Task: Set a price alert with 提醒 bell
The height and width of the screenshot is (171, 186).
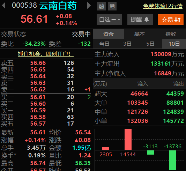Action: (x=140, y=20)
